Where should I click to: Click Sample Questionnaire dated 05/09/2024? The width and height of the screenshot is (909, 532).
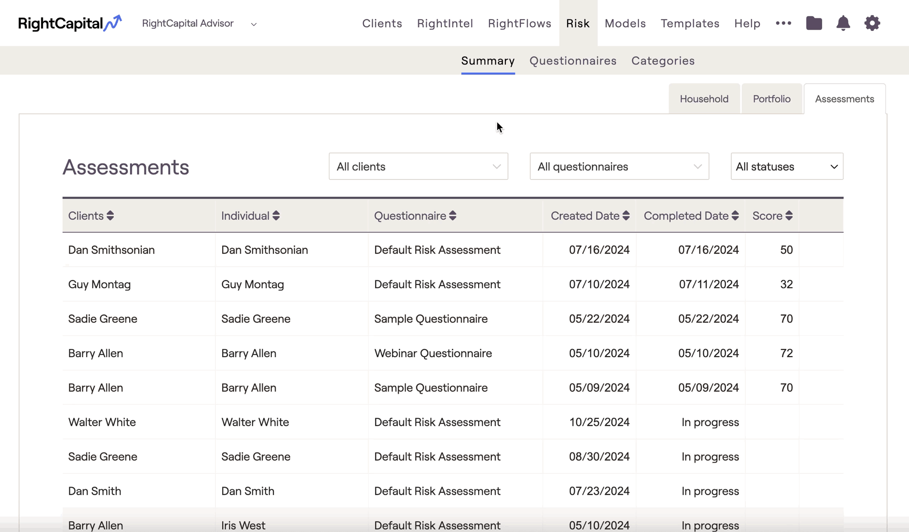coord(431,388)
